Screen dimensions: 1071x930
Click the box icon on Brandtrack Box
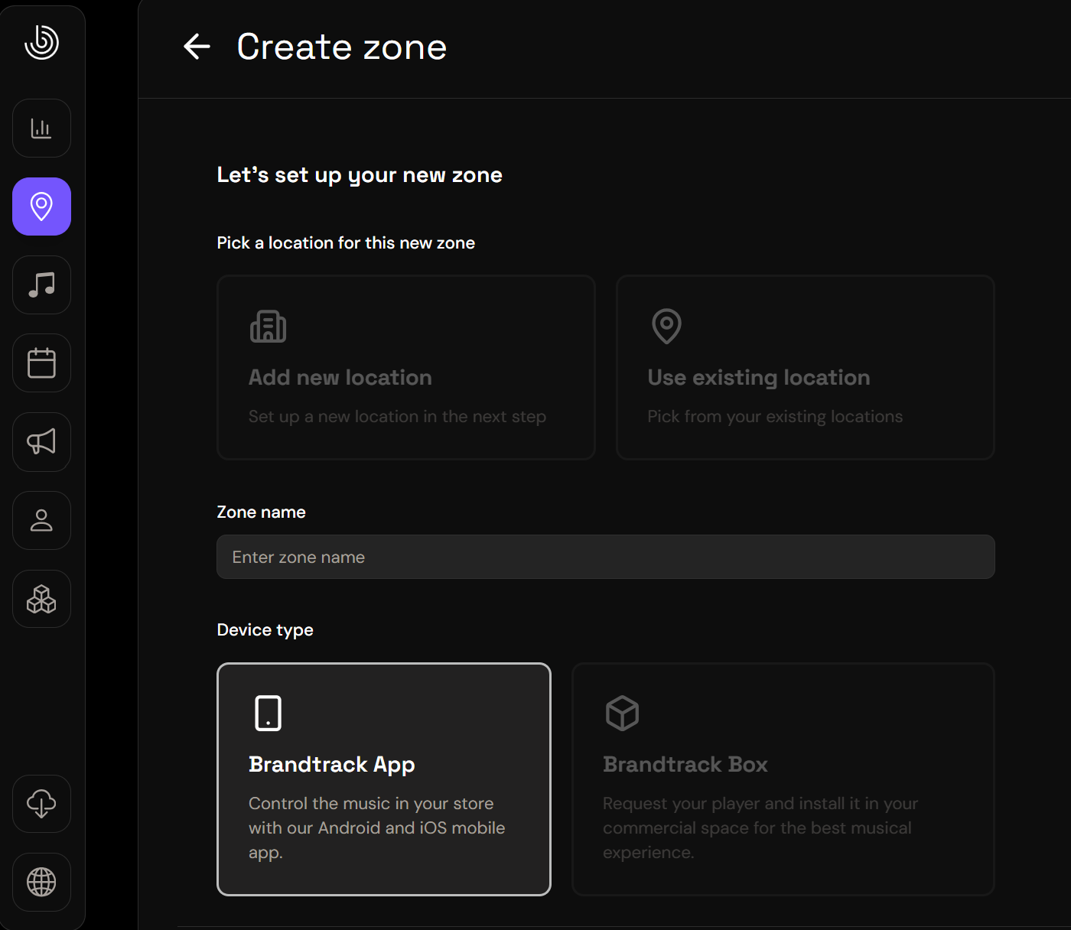coord(622,713)
